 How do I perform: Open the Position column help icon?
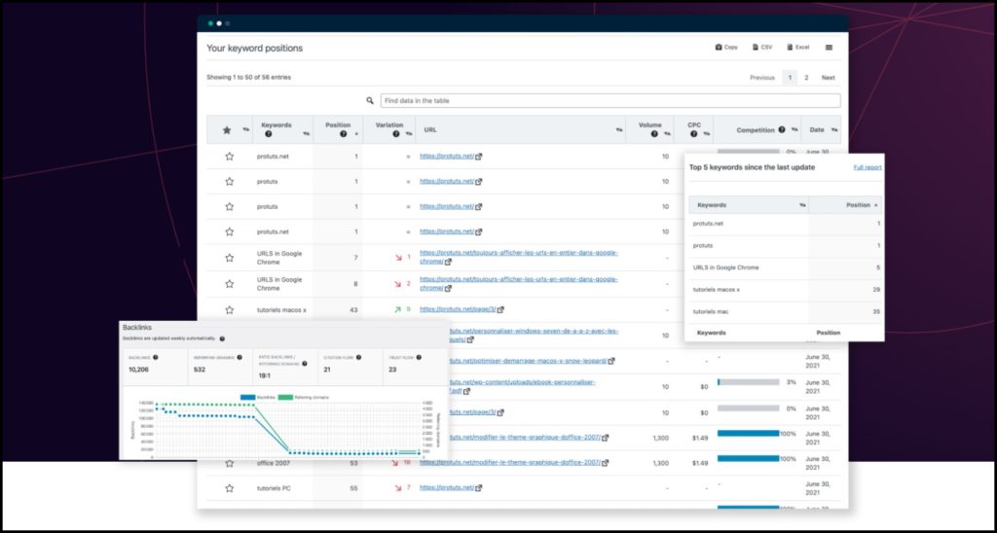344,134
